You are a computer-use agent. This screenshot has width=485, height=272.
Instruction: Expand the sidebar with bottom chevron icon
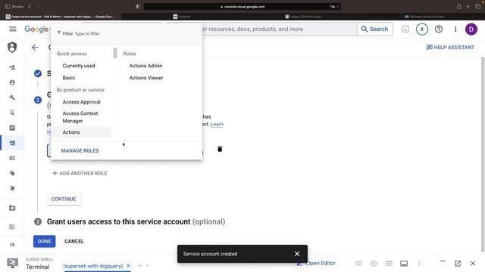(x=12, y=245)
